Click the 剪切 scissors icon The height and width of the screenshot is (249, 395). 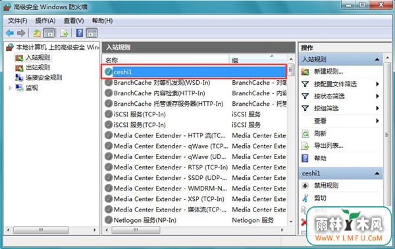305,198
